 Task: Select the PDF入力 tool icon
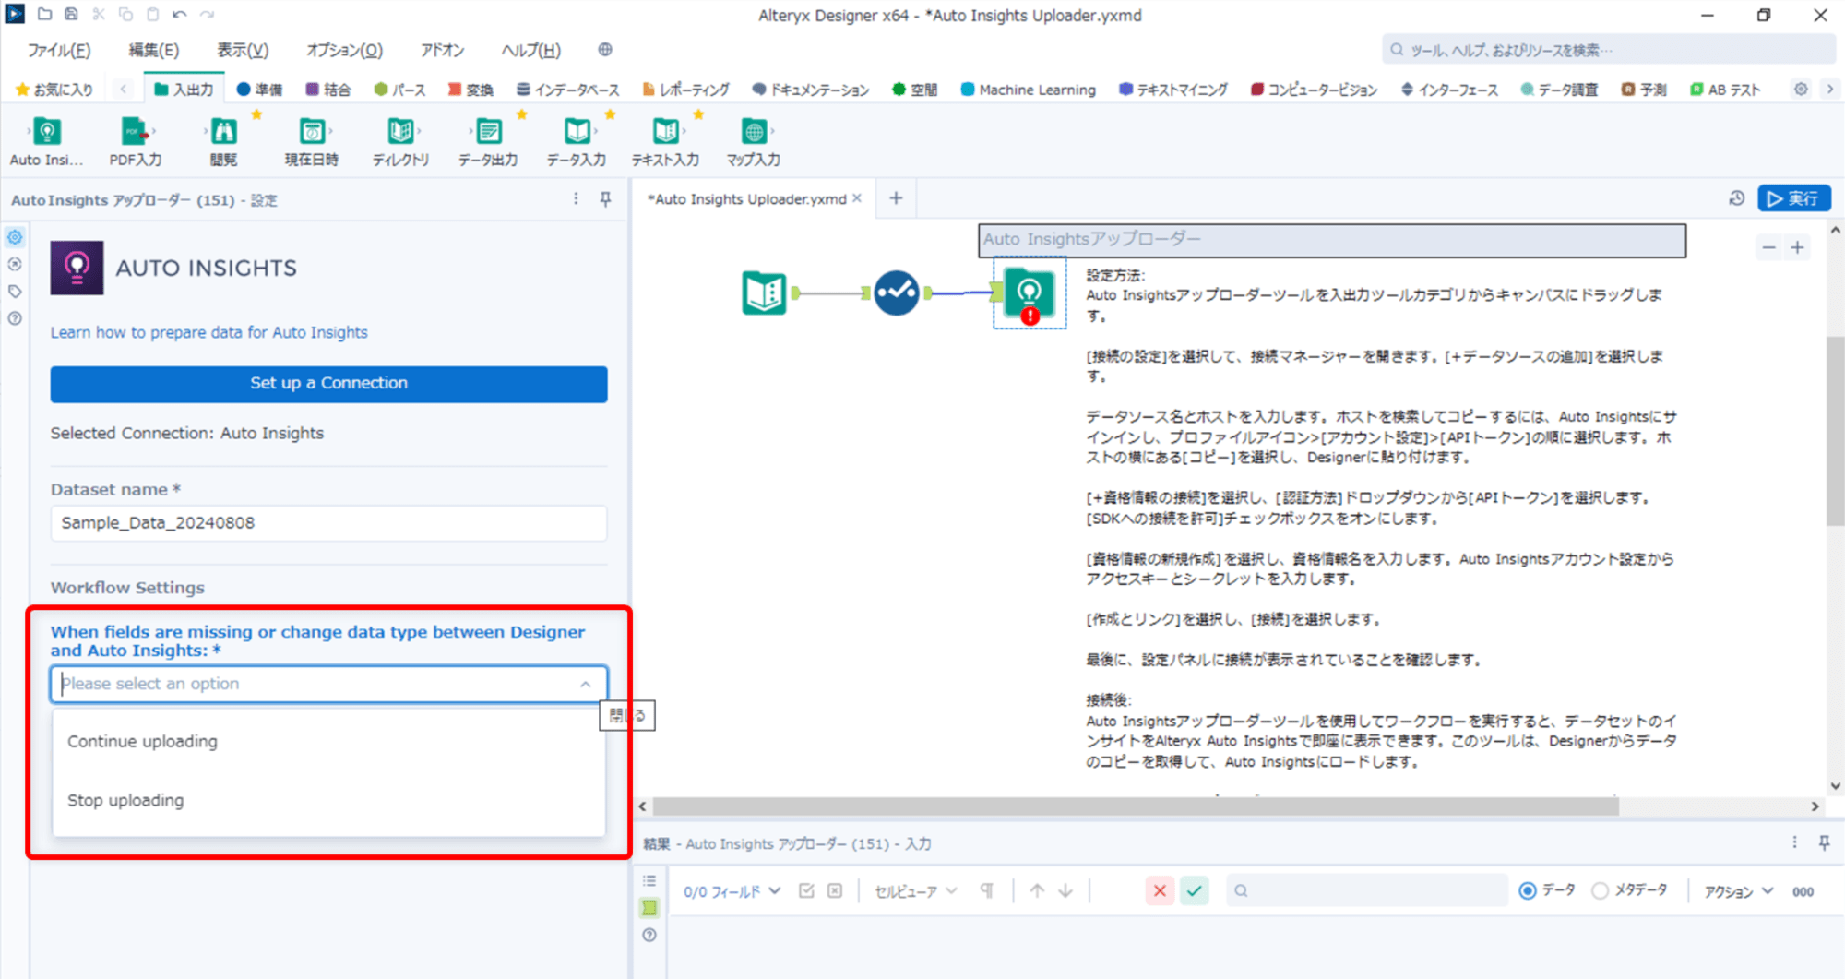(135, 133)
